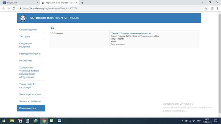Viewport: 221px width, 124px height.
Task: Open the Windows notification center icon
Action: (216, 121)
